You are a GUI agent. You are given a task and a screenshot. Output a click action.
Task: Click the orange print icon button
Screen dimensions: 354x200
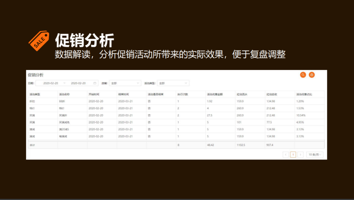point(312,75)
